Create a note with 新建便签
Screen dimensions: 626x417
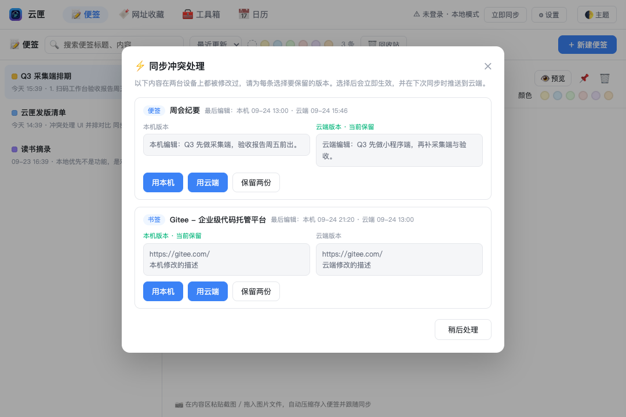coord(587,45)
